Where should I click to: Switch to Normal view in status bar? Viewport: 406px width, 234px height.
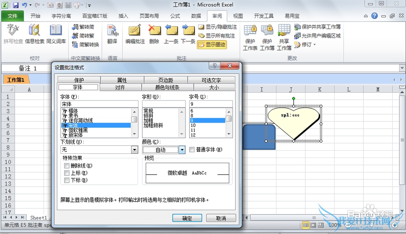coord(306,225)
